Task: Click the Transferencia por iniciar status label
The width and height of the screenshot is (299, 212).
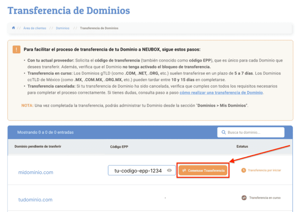Action: (x=264, y=170)
